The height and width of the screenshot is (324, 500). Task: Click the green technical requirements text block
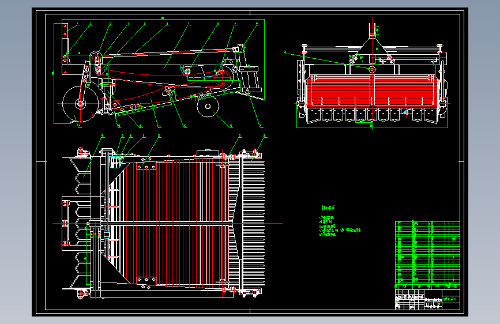[x=340, y=221]
